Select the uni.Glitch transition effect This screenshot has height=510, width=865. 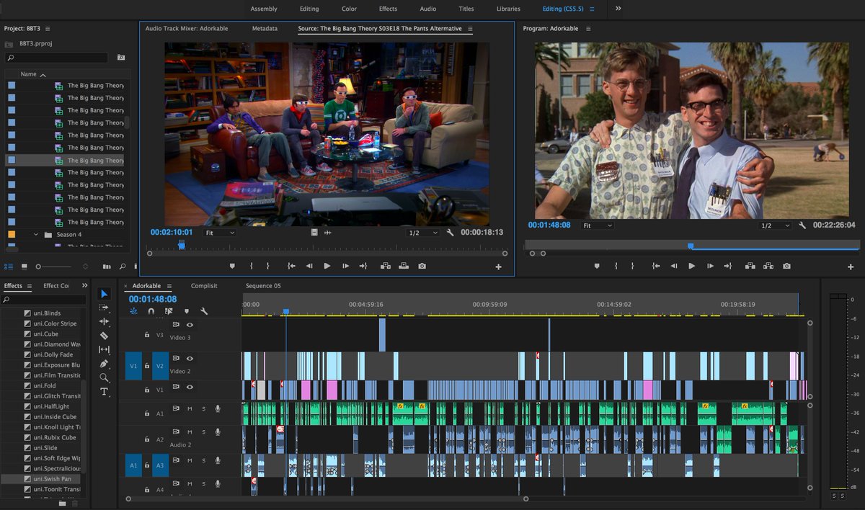[x=56, y=395]
